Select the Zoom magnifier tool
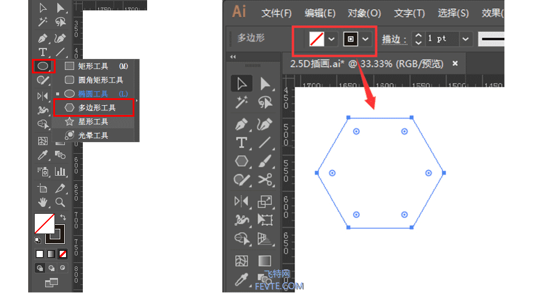The height and width of the screenshot is (293, 556). 60,202
